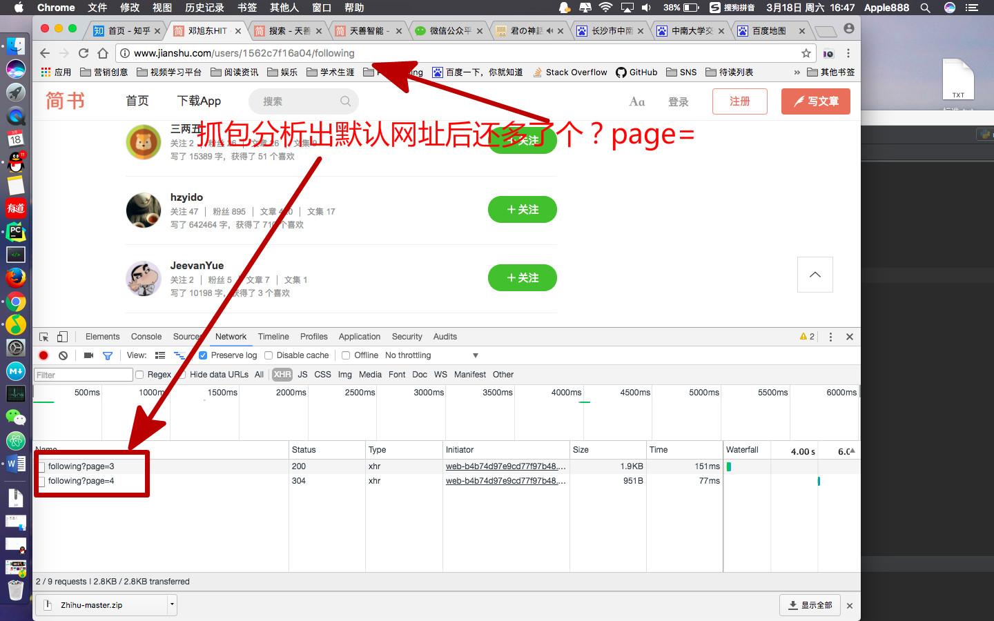
Task: Open the 待读列表 bookmark folder
Action: (x=730, y=72)
